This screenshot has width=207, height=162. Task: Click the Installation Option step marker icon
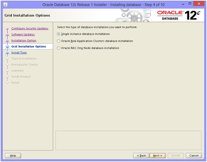point(7,41)
